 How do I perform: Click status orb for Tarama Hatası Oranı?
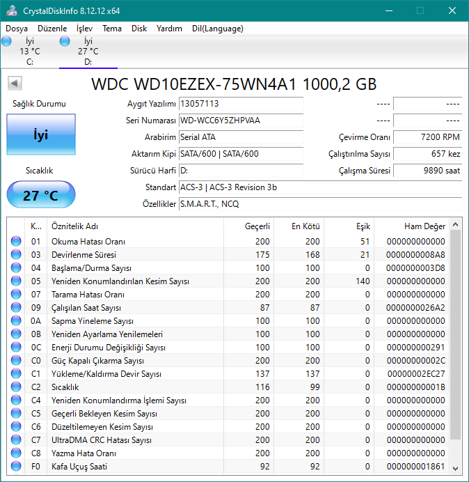[x=16, y=294]
